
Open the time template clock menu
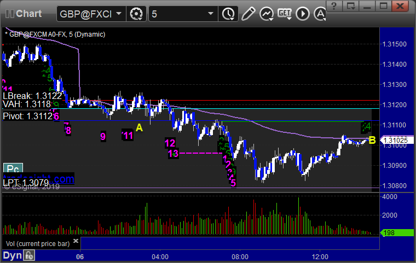tap(228, 14)
